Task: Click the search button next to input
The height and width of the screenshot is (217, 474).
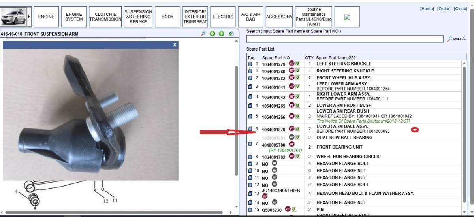Action: coord(457,39)
